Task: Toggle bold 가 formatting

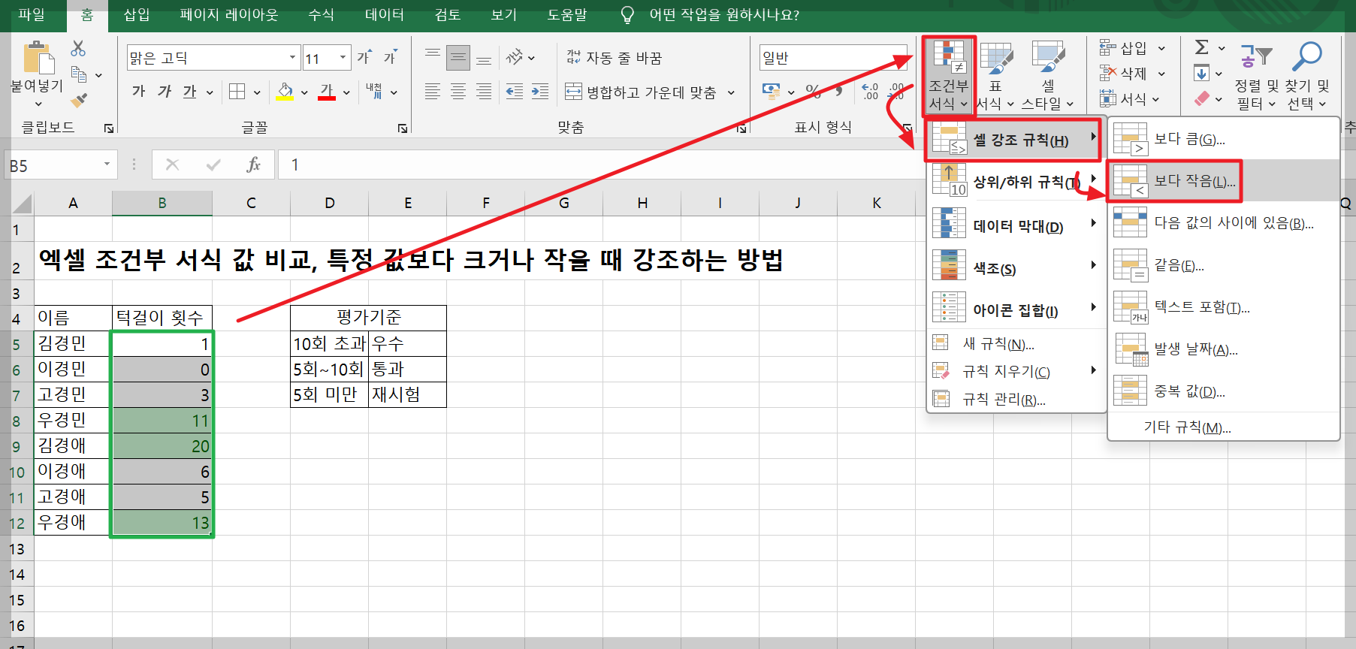Action: point(138,92)
